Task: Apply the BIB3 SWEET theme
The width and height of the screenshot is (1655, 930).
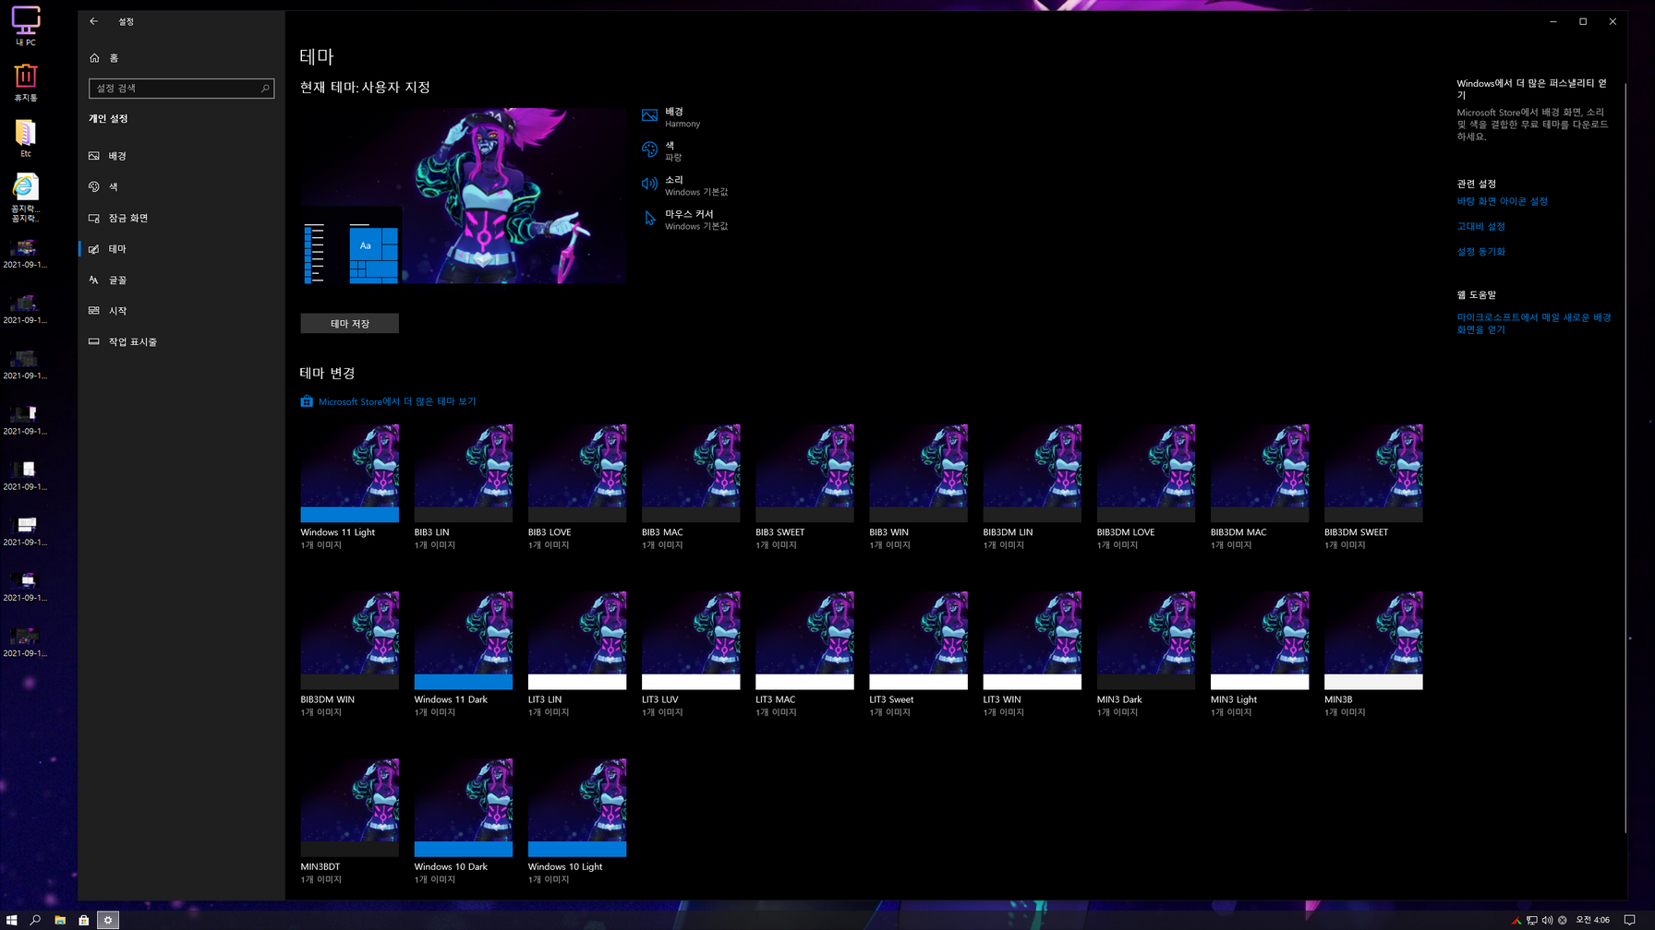Action: click(804, 487)
